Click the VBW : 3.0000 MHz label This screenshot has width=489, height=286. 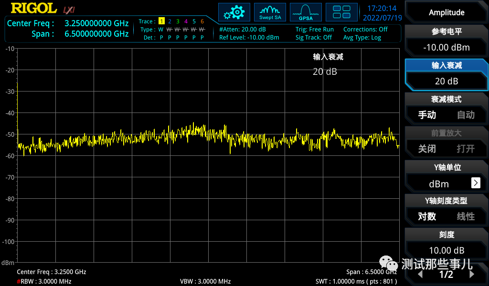click(205, 281)
